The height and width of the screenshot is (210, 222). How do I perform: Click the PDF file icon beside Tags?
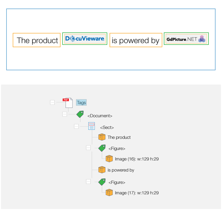[x=68, y=103]
